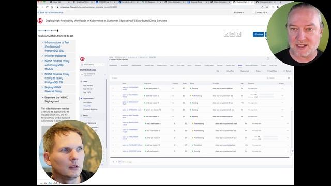Click the square icon closest to the Previous button
The image size is (331, 186).
point(238,34)
